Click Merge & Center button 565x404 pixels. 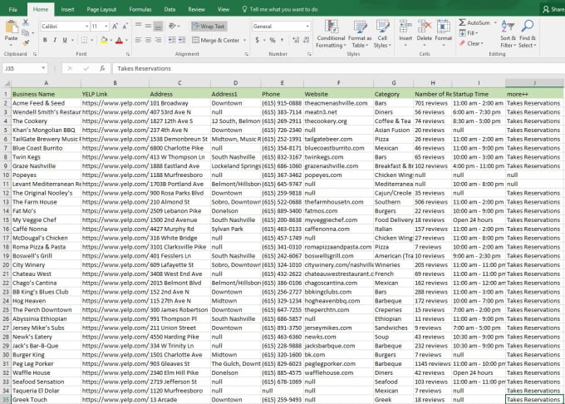click(216, 41)
